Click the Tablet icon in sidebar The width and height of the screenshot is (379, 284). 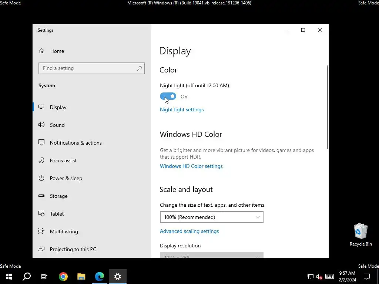click(41, 214)
